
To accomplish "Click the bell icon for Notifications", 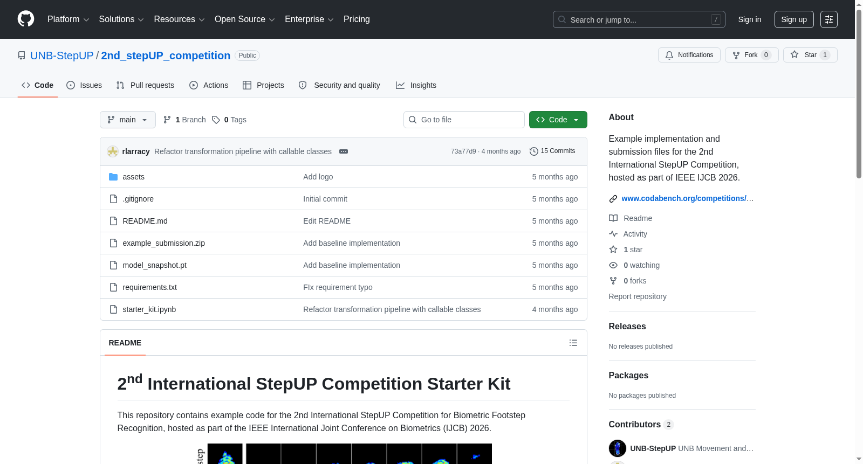I will pos(669,55).
